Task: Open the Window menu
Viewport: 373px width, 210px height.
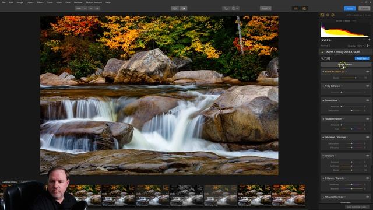Action: click(x=78, y=2)
